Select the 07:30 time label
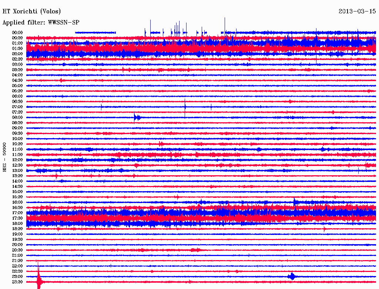The width and height of the screenshot is (379, 289). (17, 112)
